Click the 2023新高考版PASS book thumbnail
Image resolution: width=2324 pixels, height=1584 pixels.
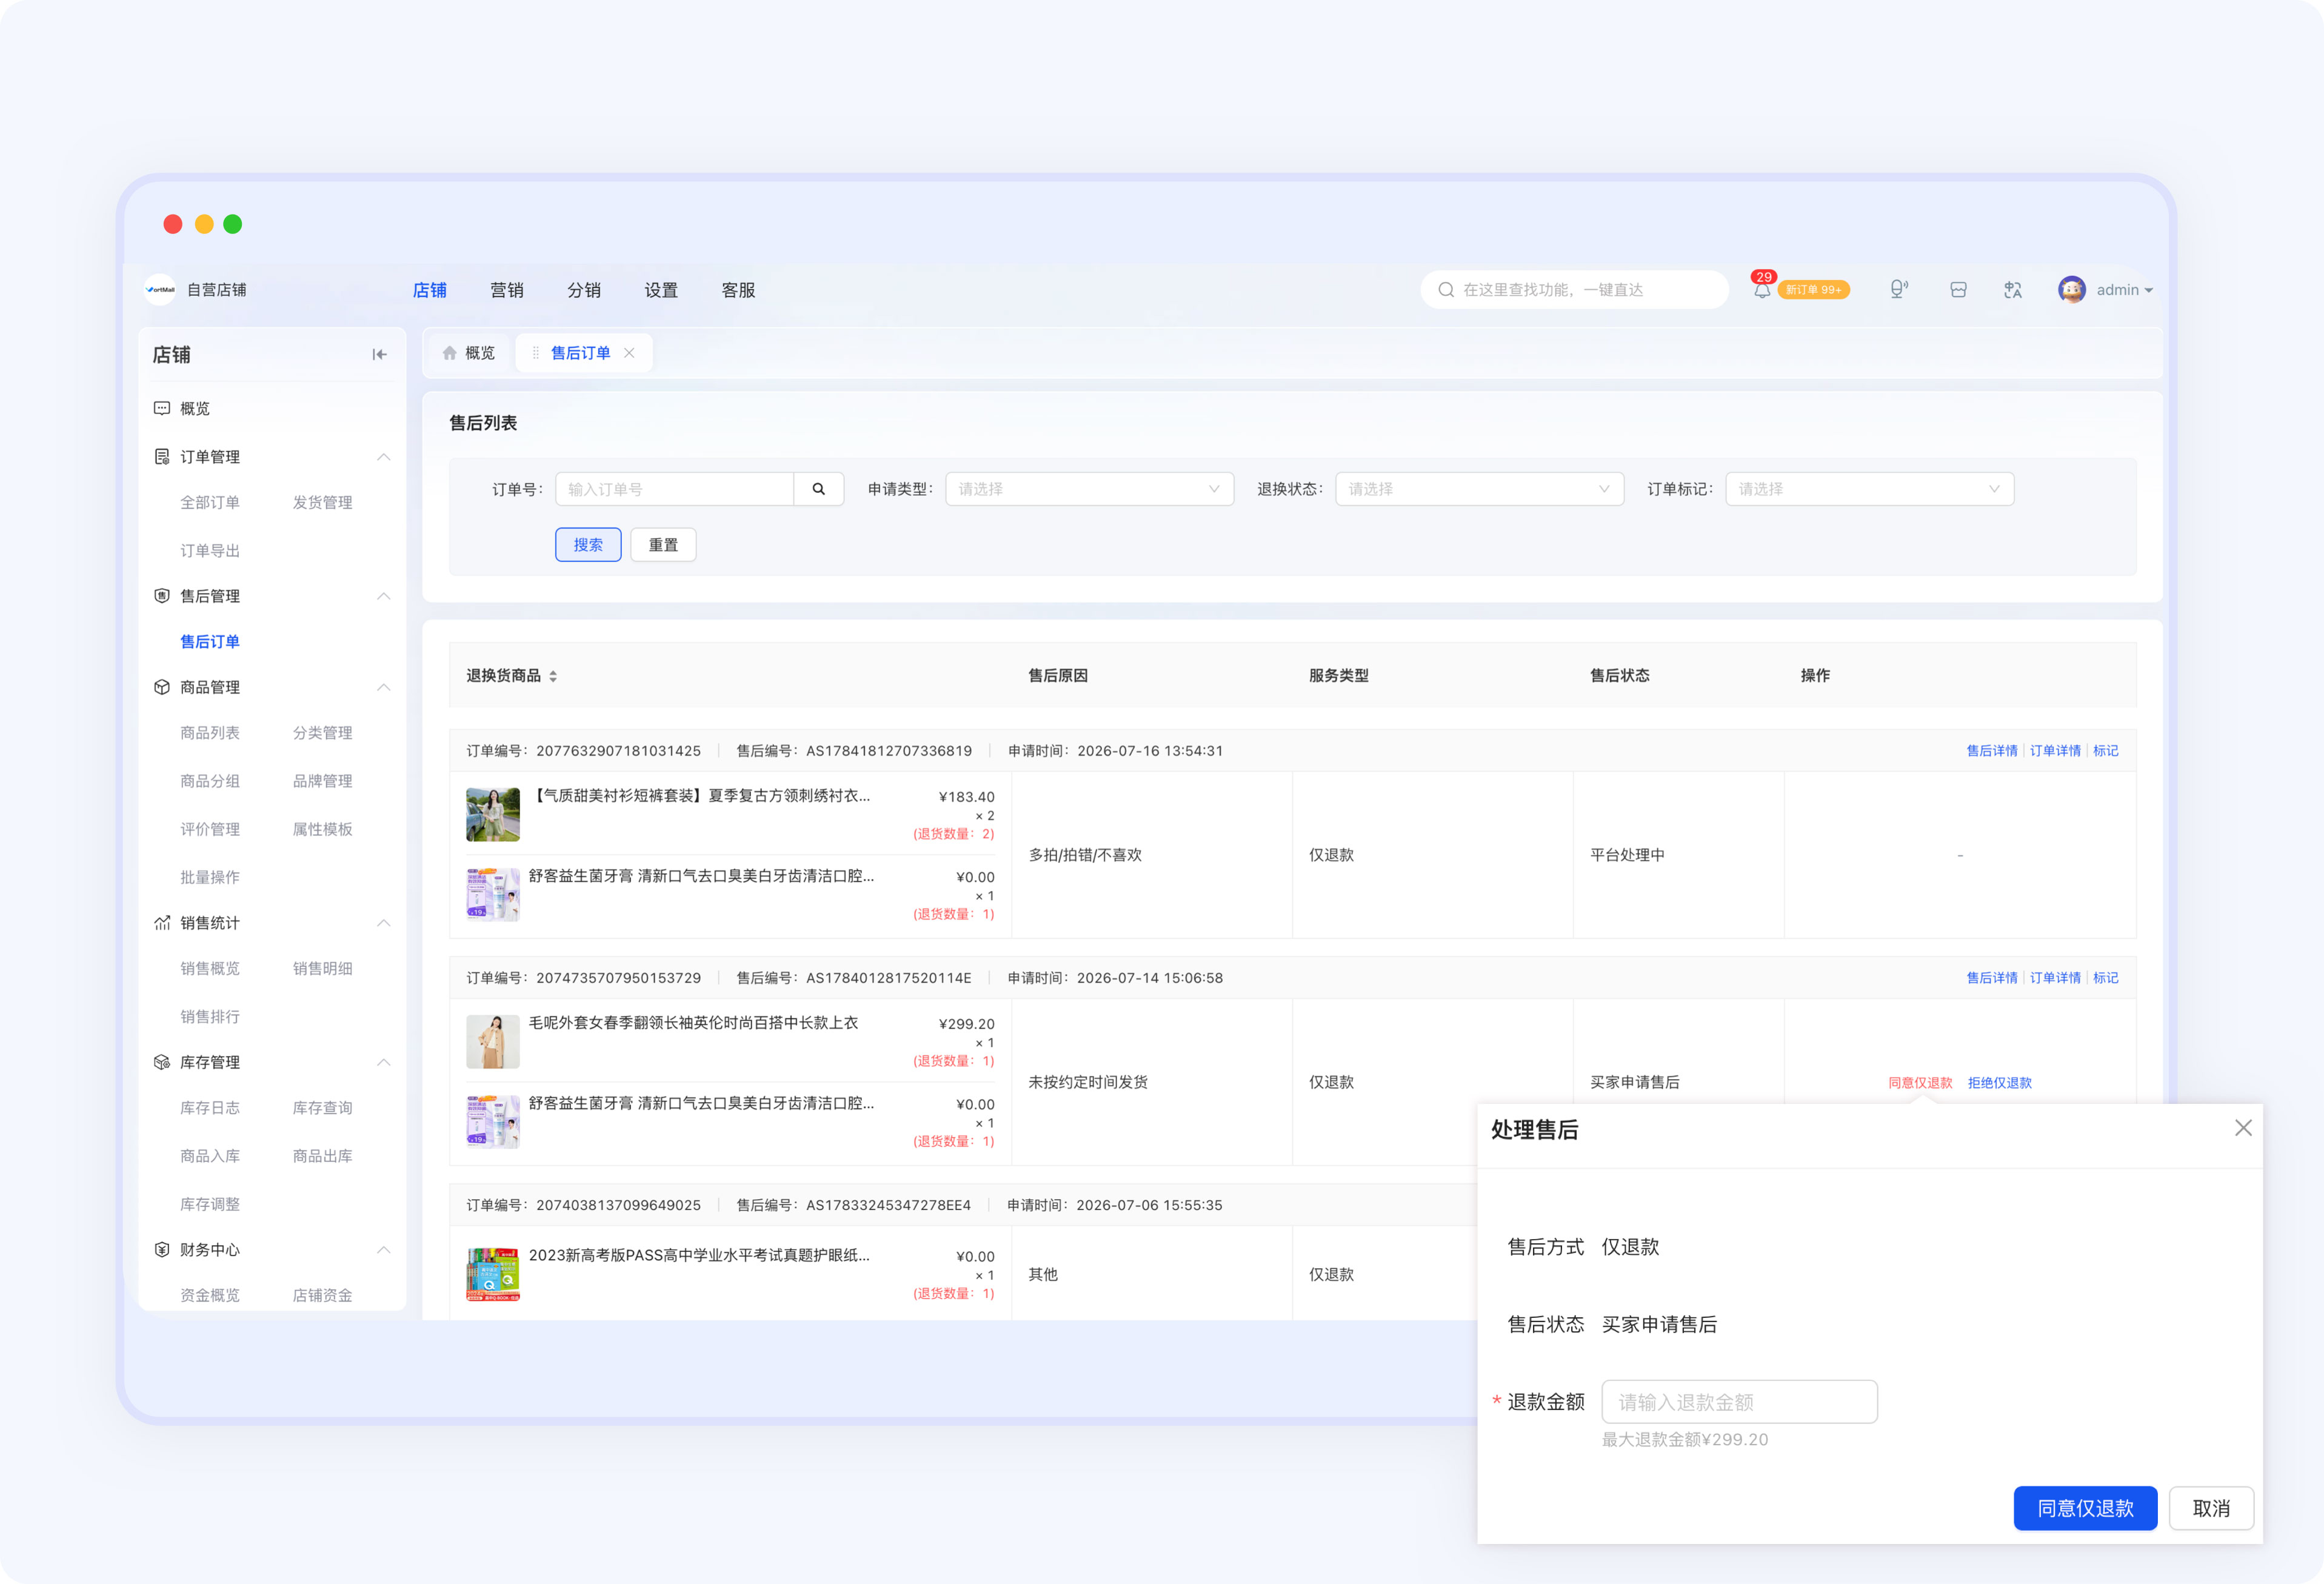point(493,1274)
